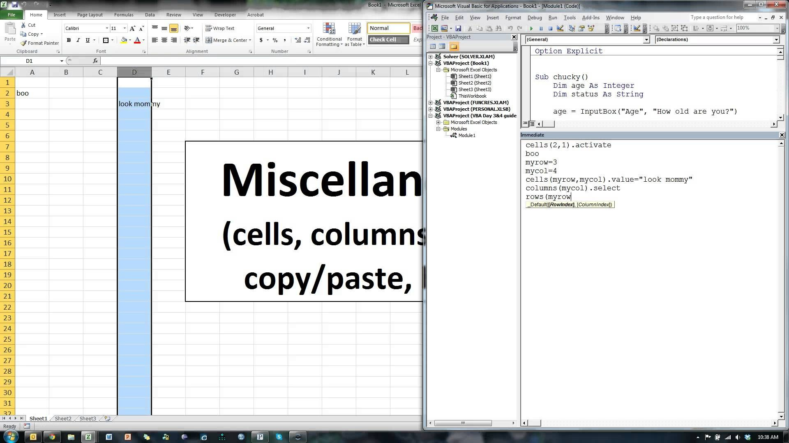The width and height of the screenshot is (789, 443).
Task: Toggle Design Mode icon in VBA toolbar
Action: [560, 28]
